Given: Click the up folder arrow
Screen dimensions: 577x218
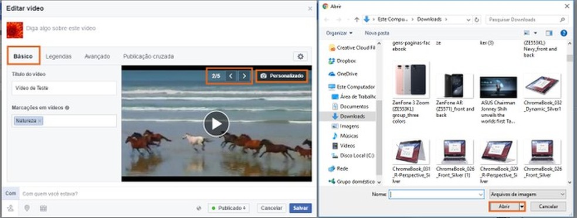Looking at the screenshot, I should [357, 19].
